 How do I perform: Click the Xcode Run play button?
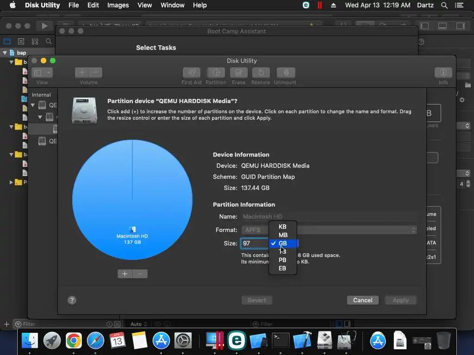point(44,26)
